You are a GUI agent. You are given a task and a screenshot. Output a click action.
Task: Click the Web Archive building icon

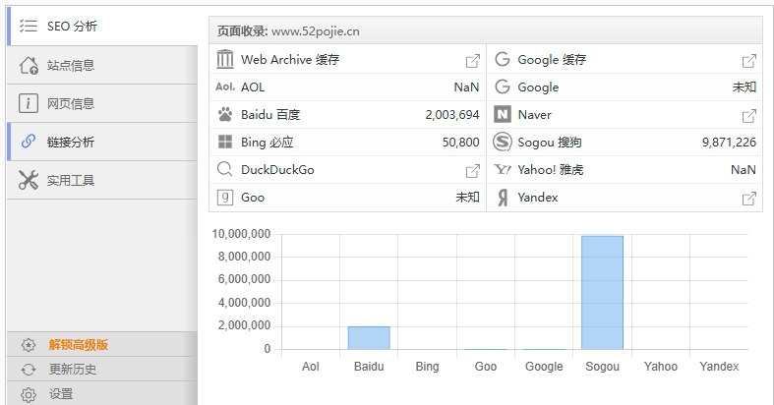(x=225, y=59)
